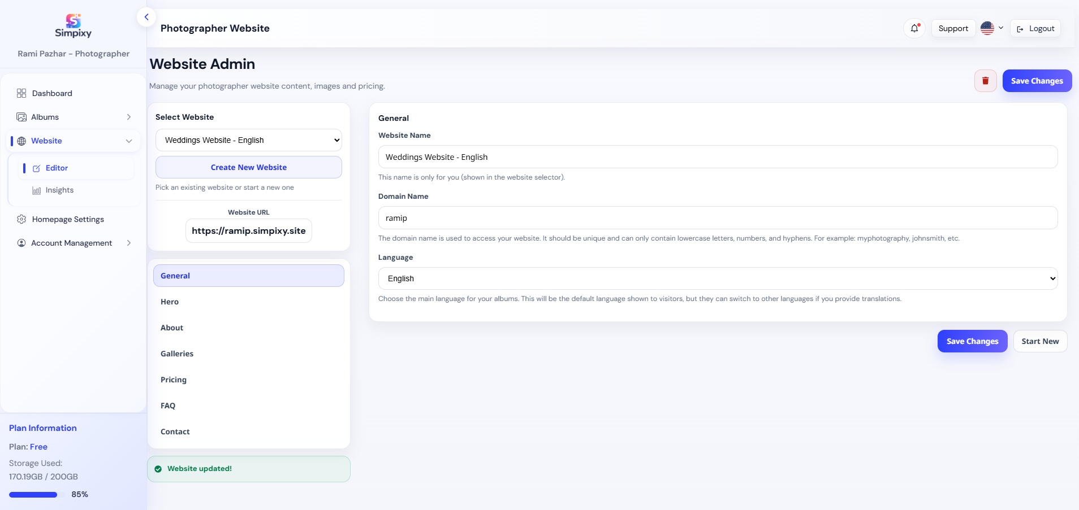Open the Select Website dropdown
The width and height of the screenshot is (1079, 510).
248,140
